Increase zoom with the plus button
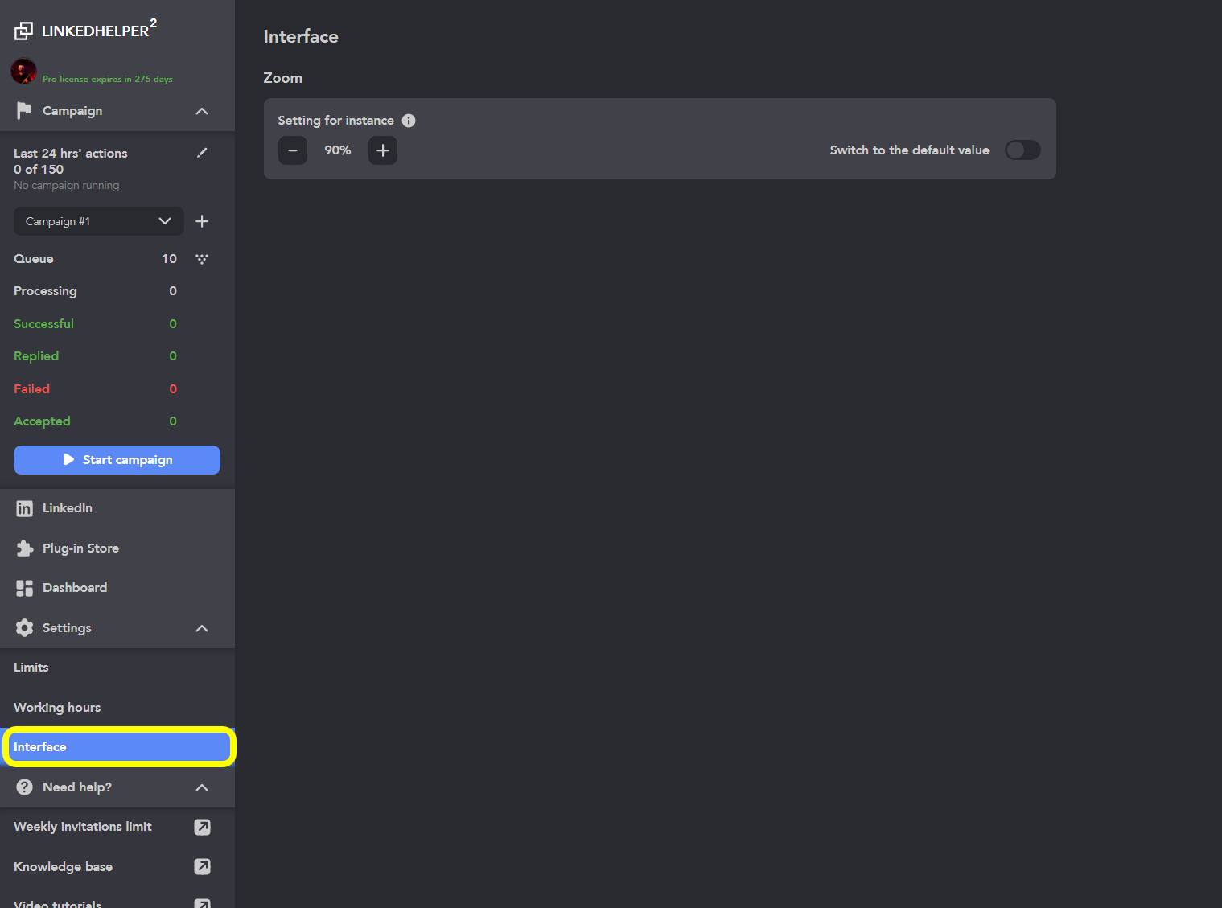 tap(383, 150)
